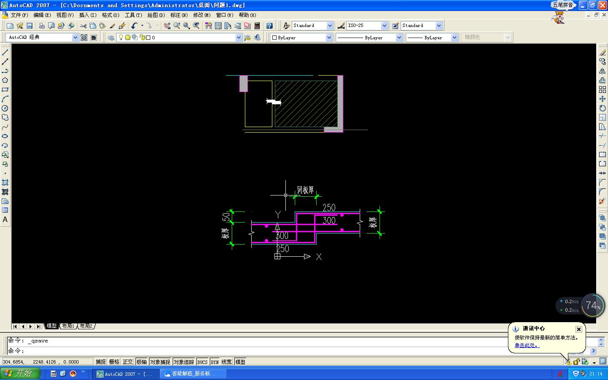Select the Erase tool in modify toolbar
This screenshot has height=380, width=608.
click(603, 52)
